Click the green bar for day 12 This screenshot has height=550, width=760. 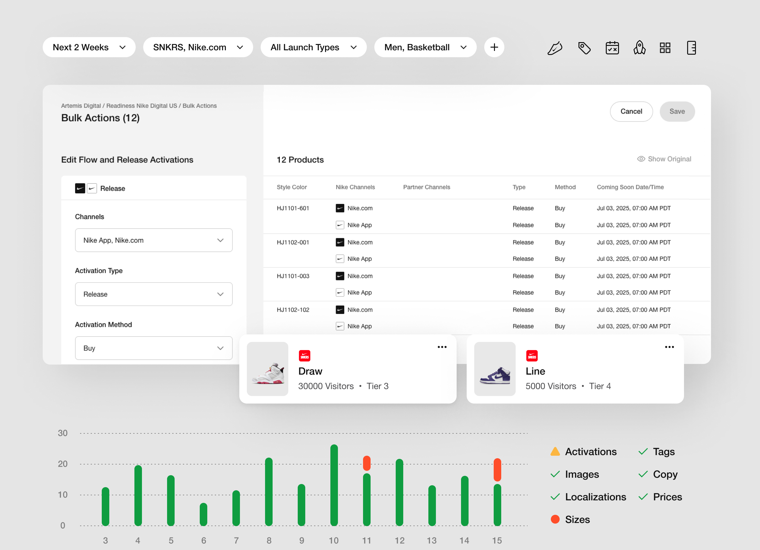coord(399,492)
